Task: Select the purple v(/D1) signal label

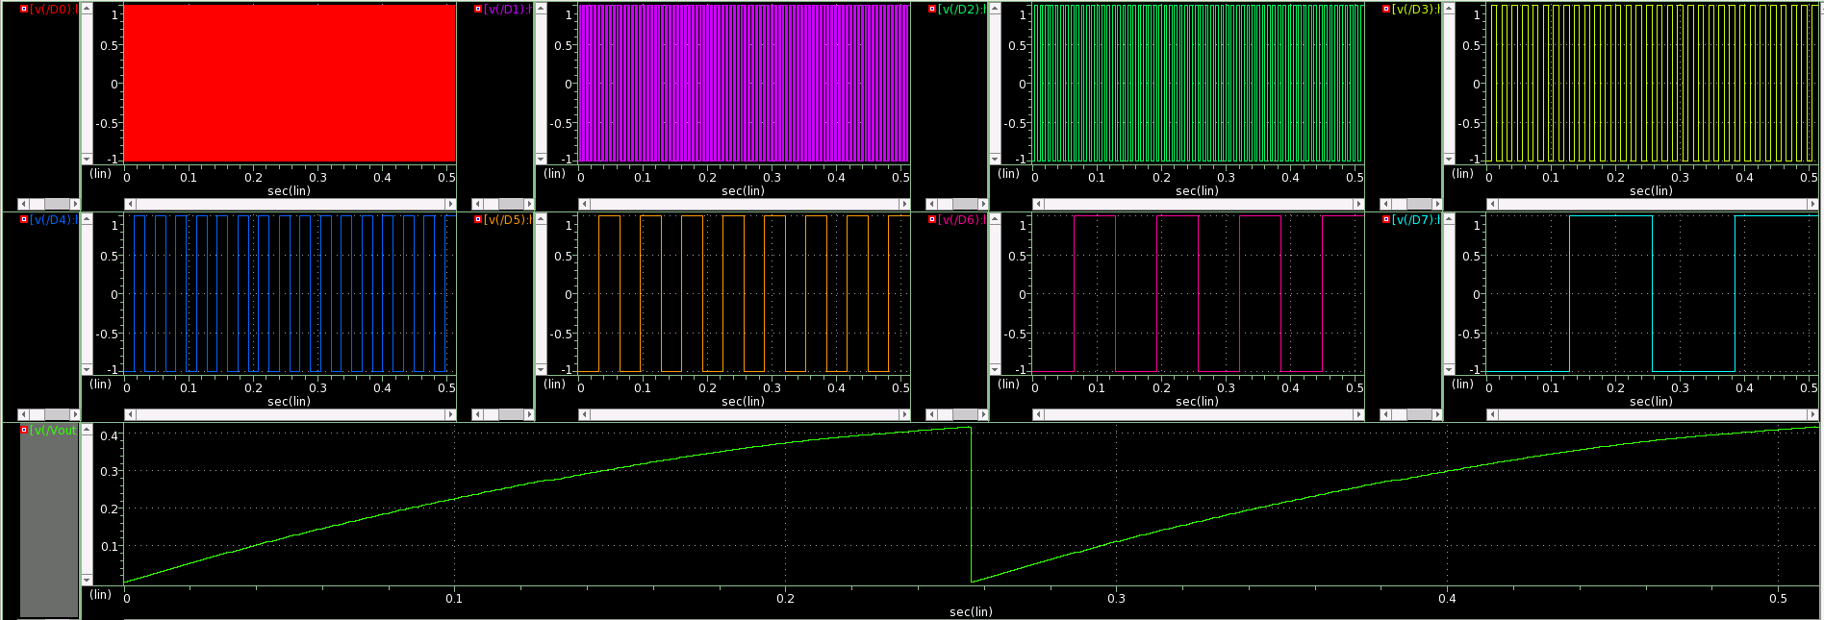Action: pos(507,9)
